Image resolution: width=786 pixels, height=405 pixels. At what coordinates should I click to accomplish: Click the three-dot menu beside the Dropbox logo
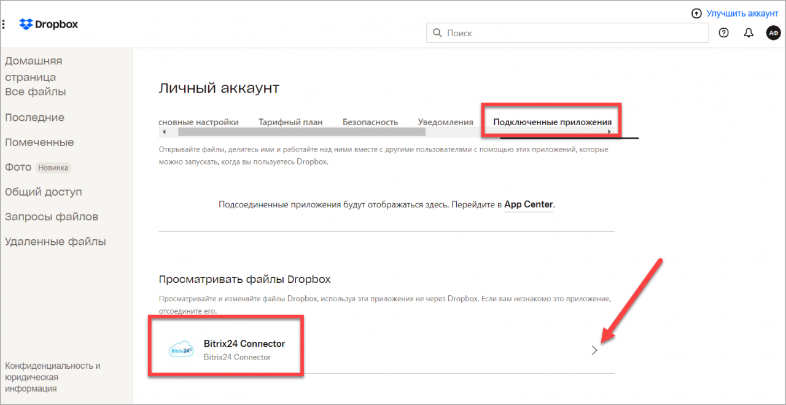pos(4,25)
